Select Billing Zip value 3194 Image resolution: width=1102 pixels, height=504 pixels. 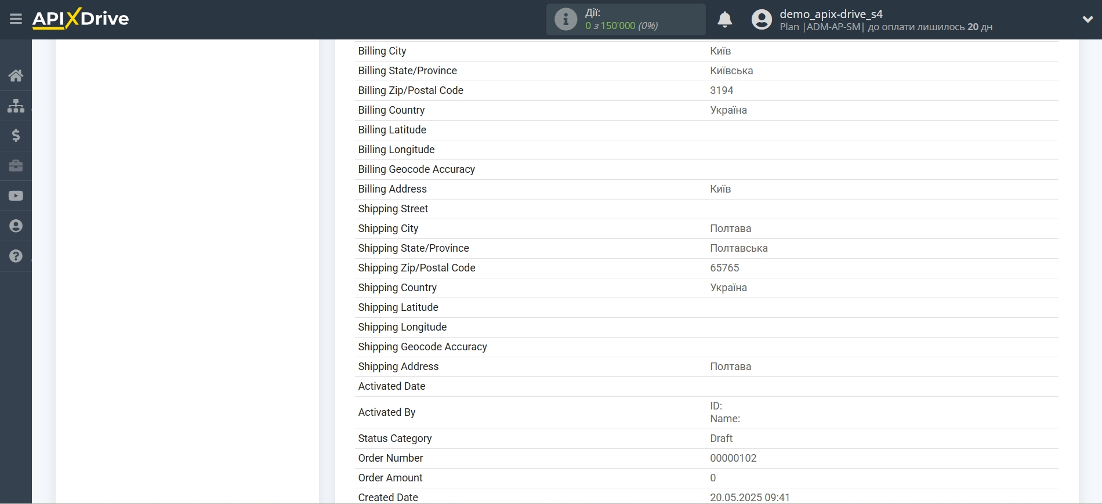coord(722,90)
